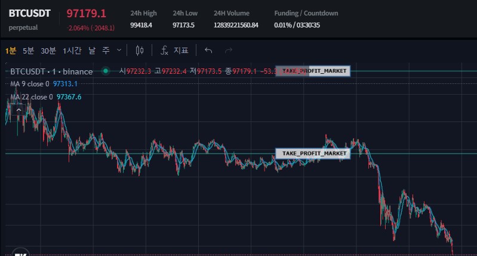Select the 1분 timeframe

coord(11,51)
